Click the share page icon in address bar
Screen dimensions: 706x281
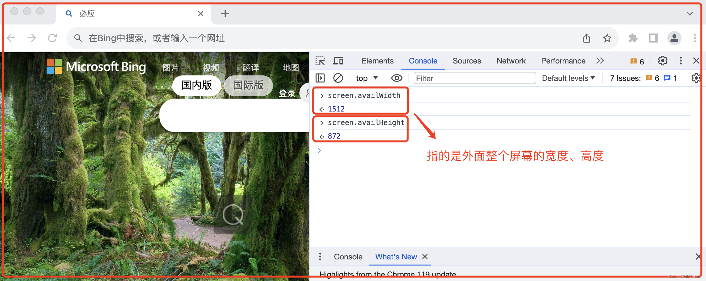point(587,38)
